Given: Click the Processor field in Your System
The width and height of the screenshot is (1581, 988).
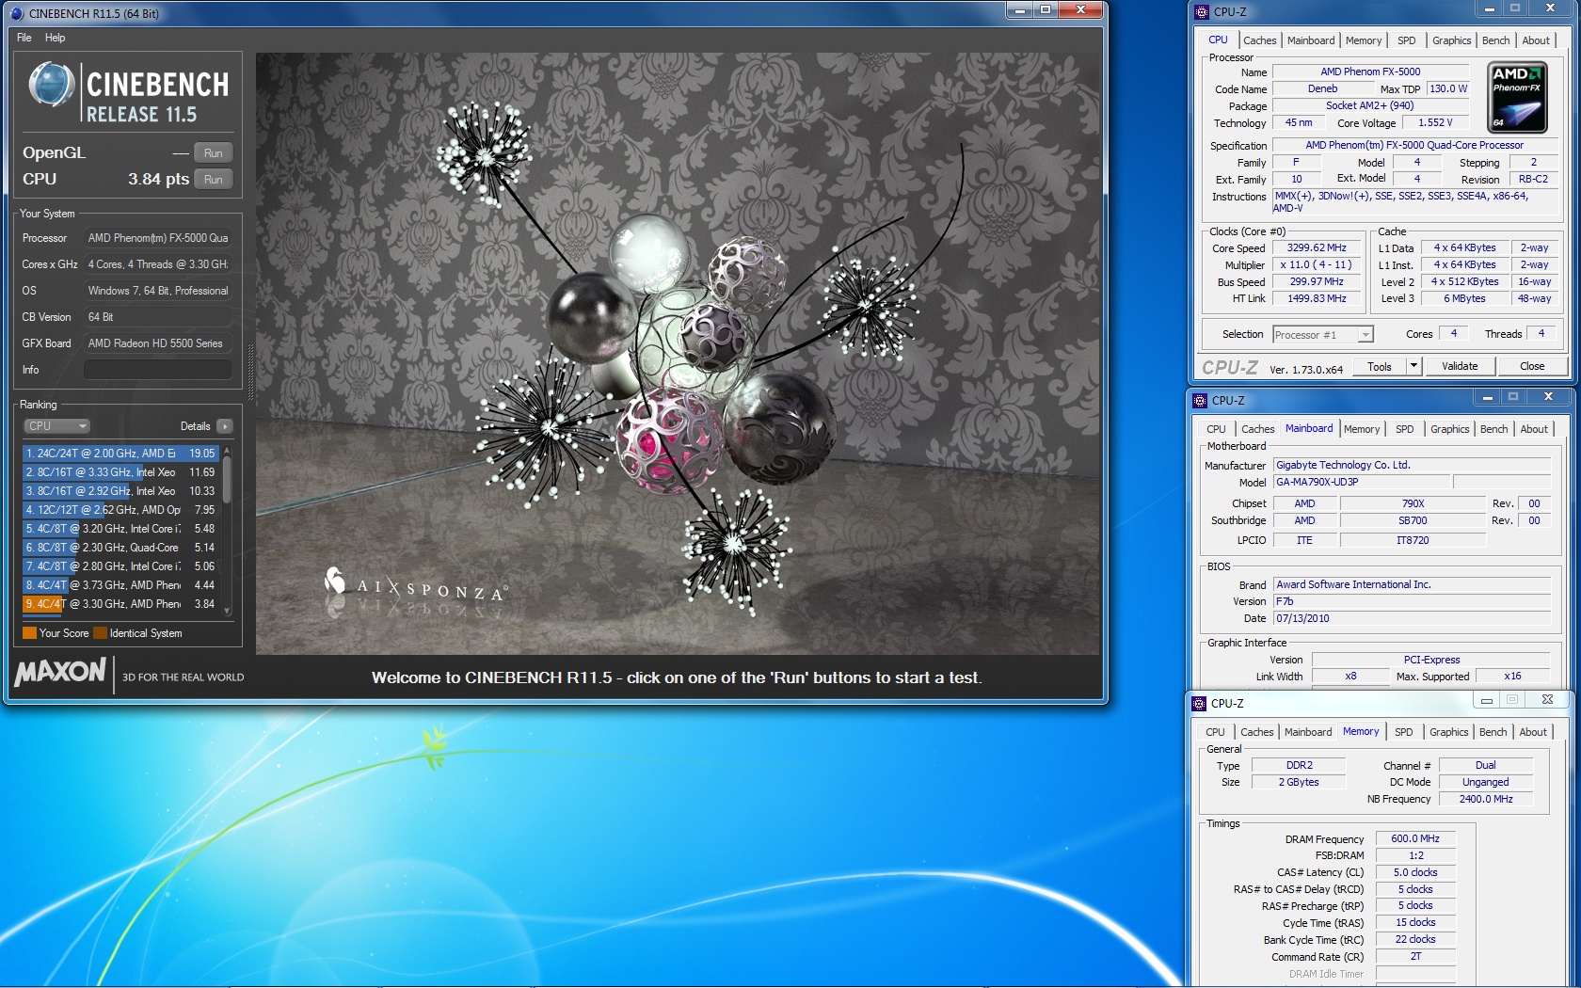Looking at the screenshot, I should (158, 238).
